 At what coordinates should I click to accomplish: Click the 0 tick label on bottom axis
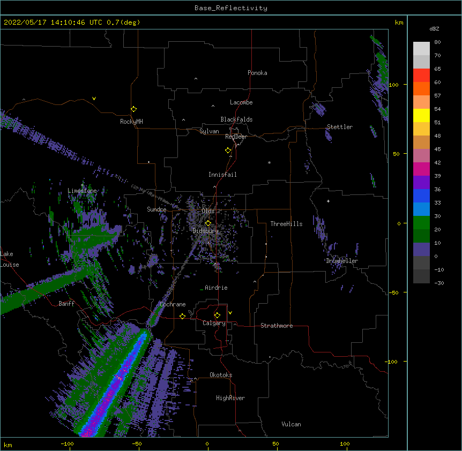coord(207,444)
